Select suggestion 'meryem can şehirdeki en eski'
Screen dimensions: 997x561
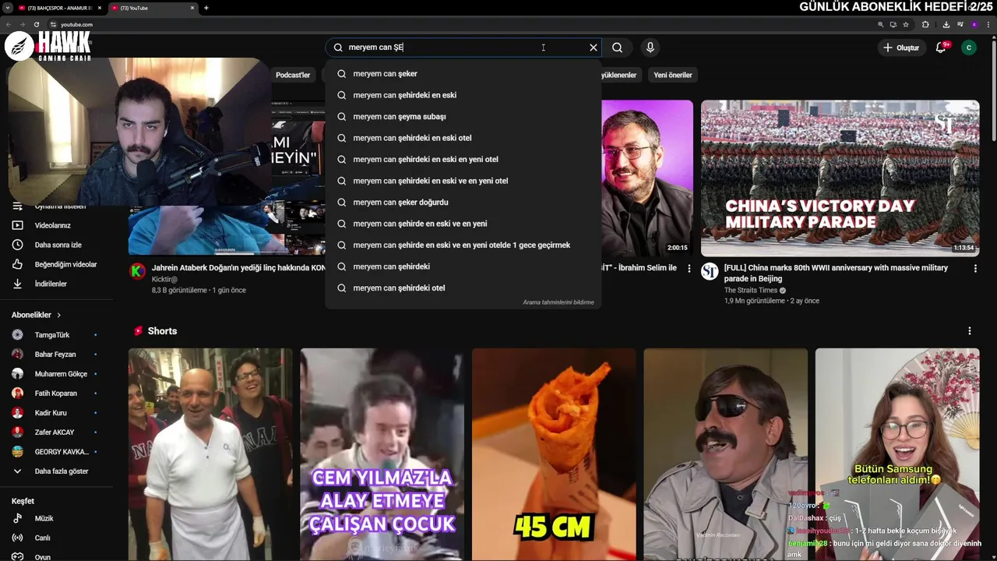tap(463, 95)
